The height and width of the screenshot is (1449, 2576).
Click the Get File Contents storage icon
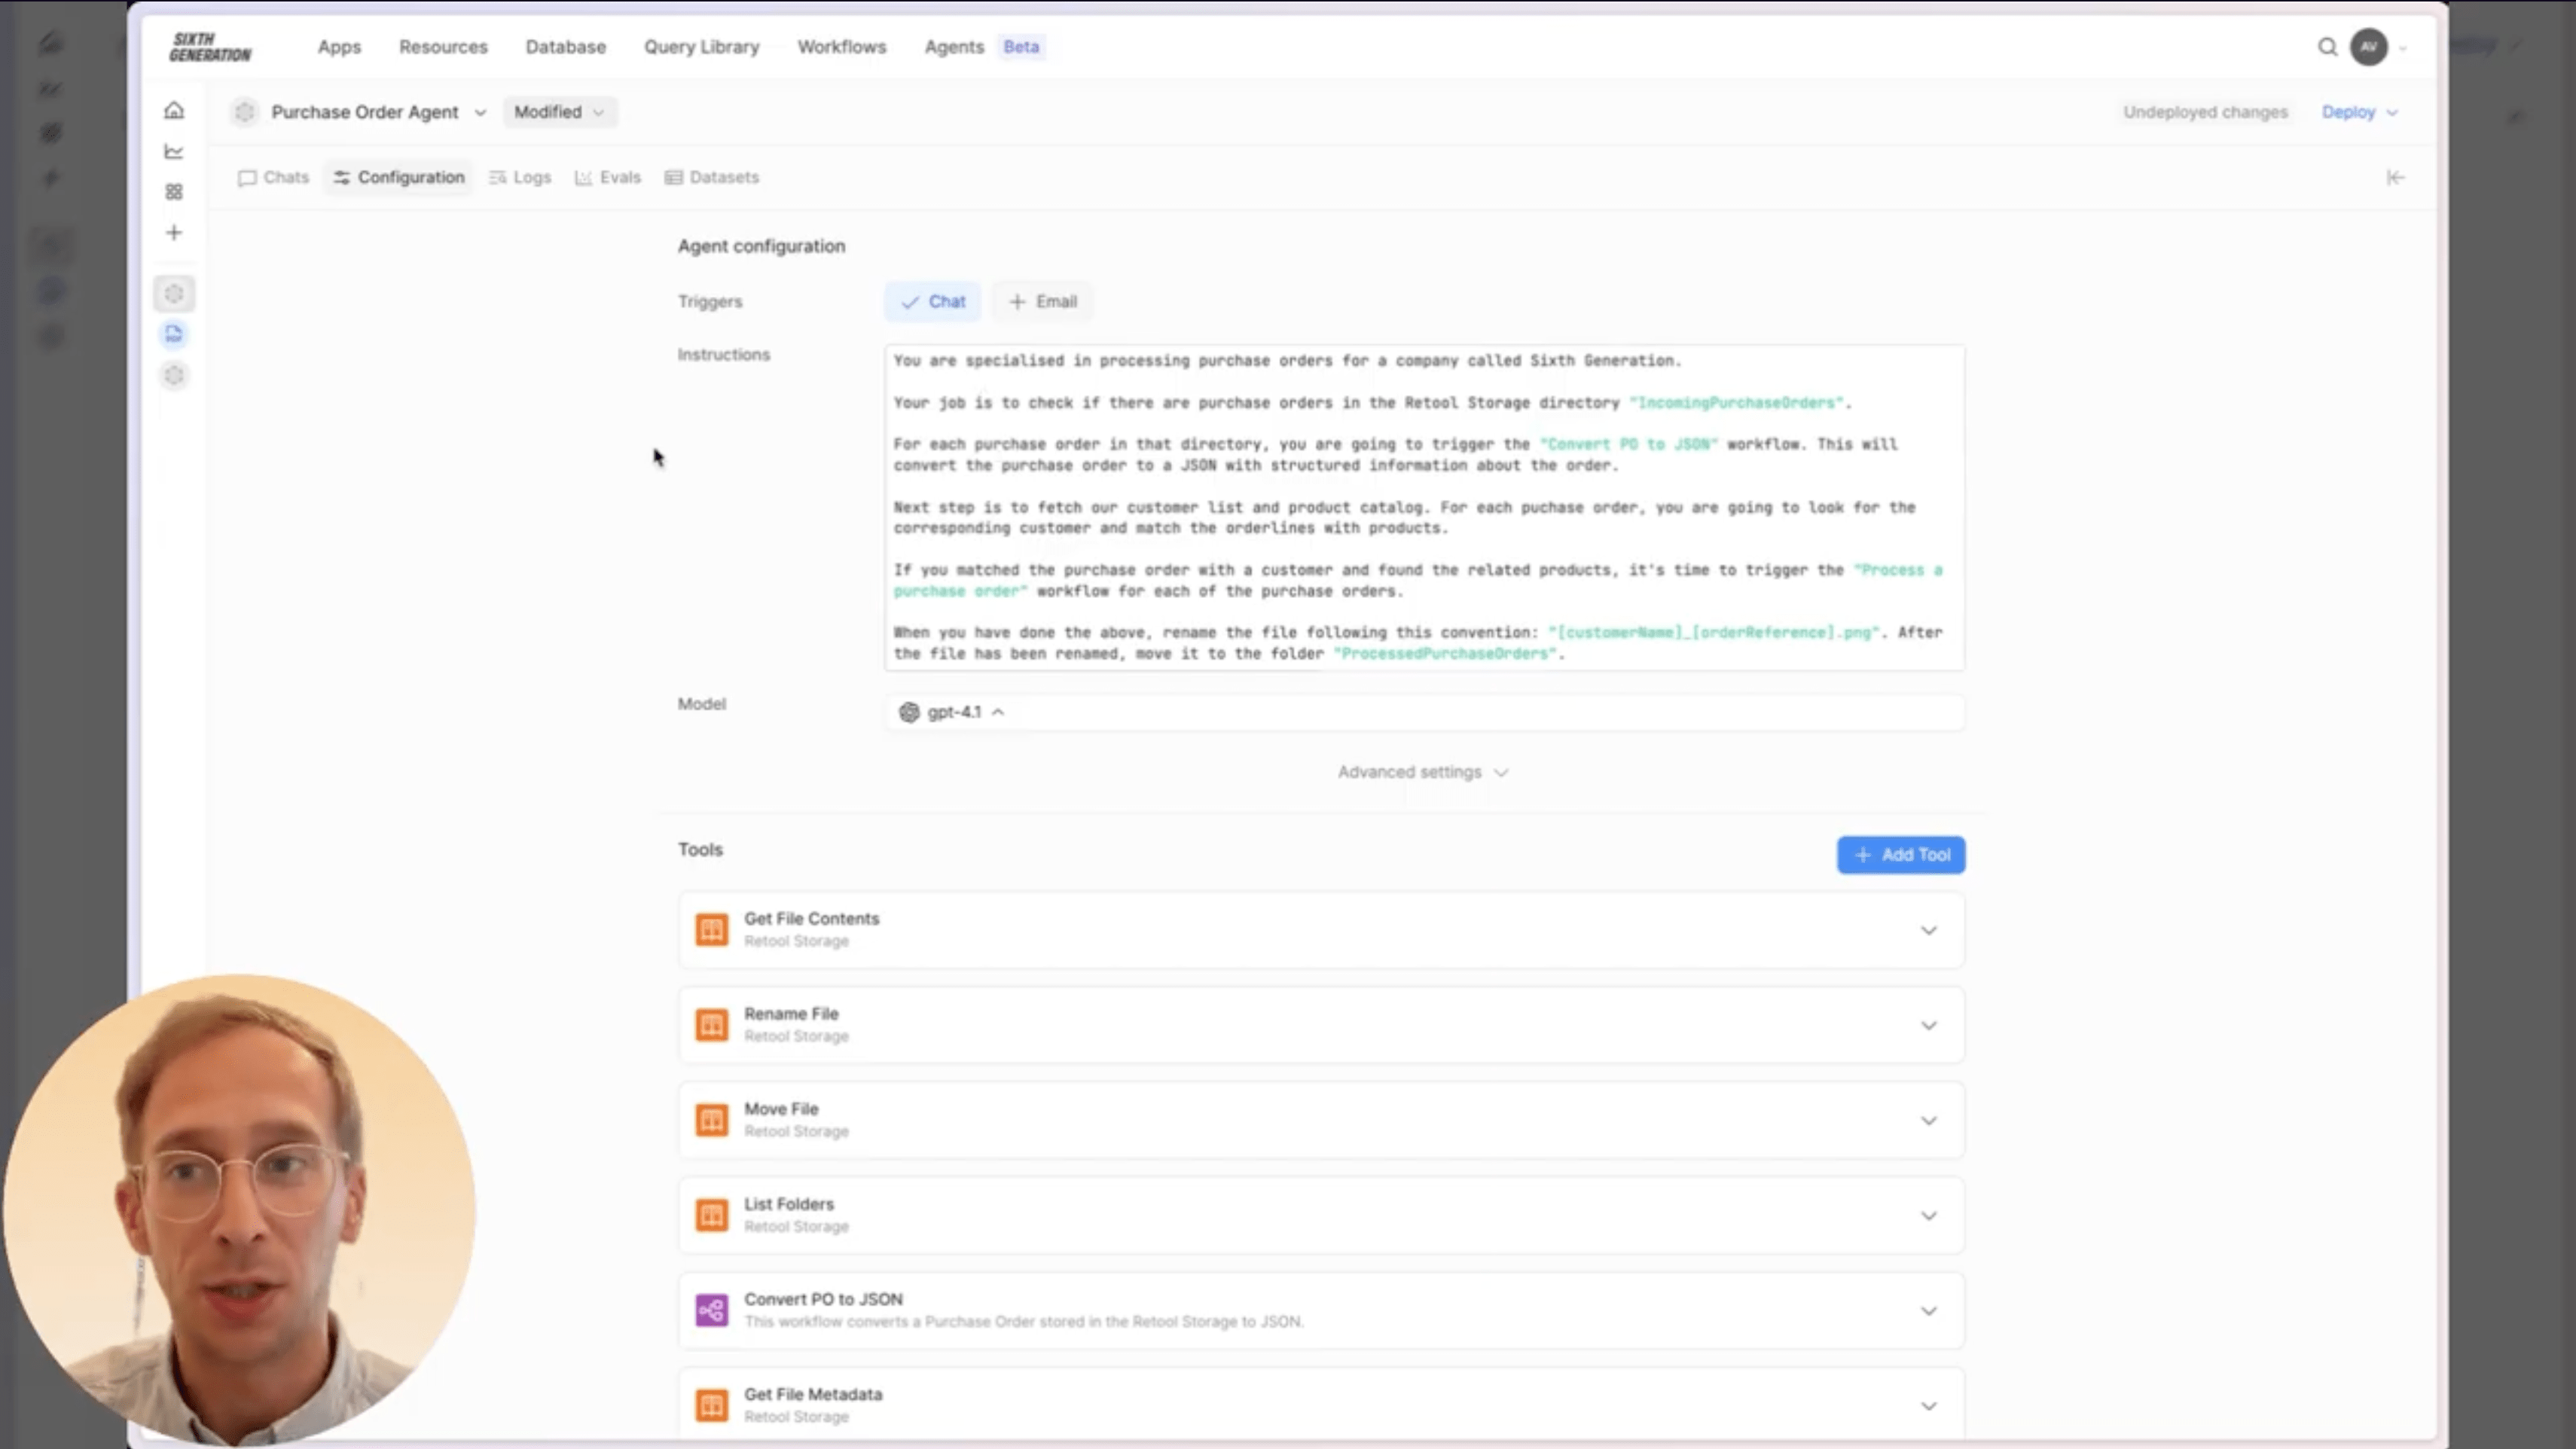click(711, 930)
